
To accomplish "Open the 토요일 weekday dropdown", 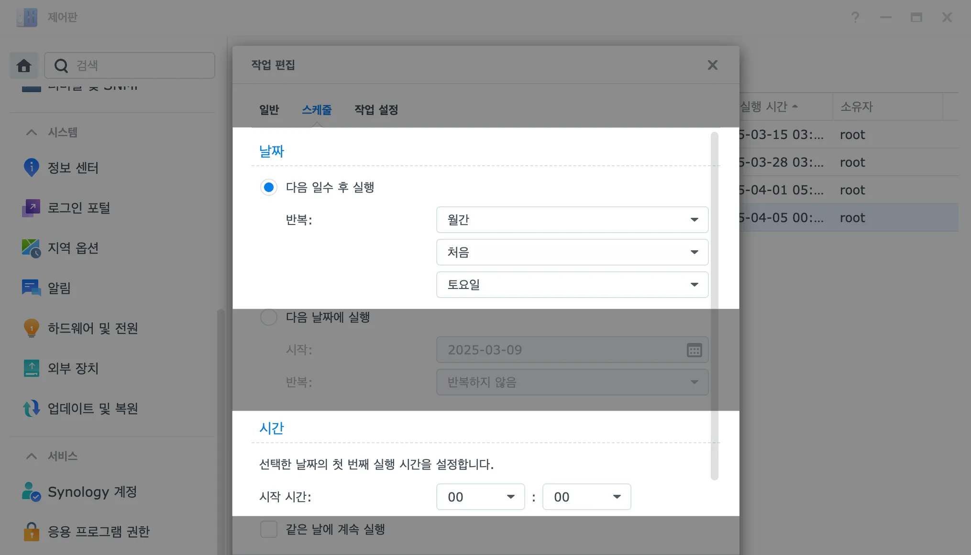I will [572, 285].
